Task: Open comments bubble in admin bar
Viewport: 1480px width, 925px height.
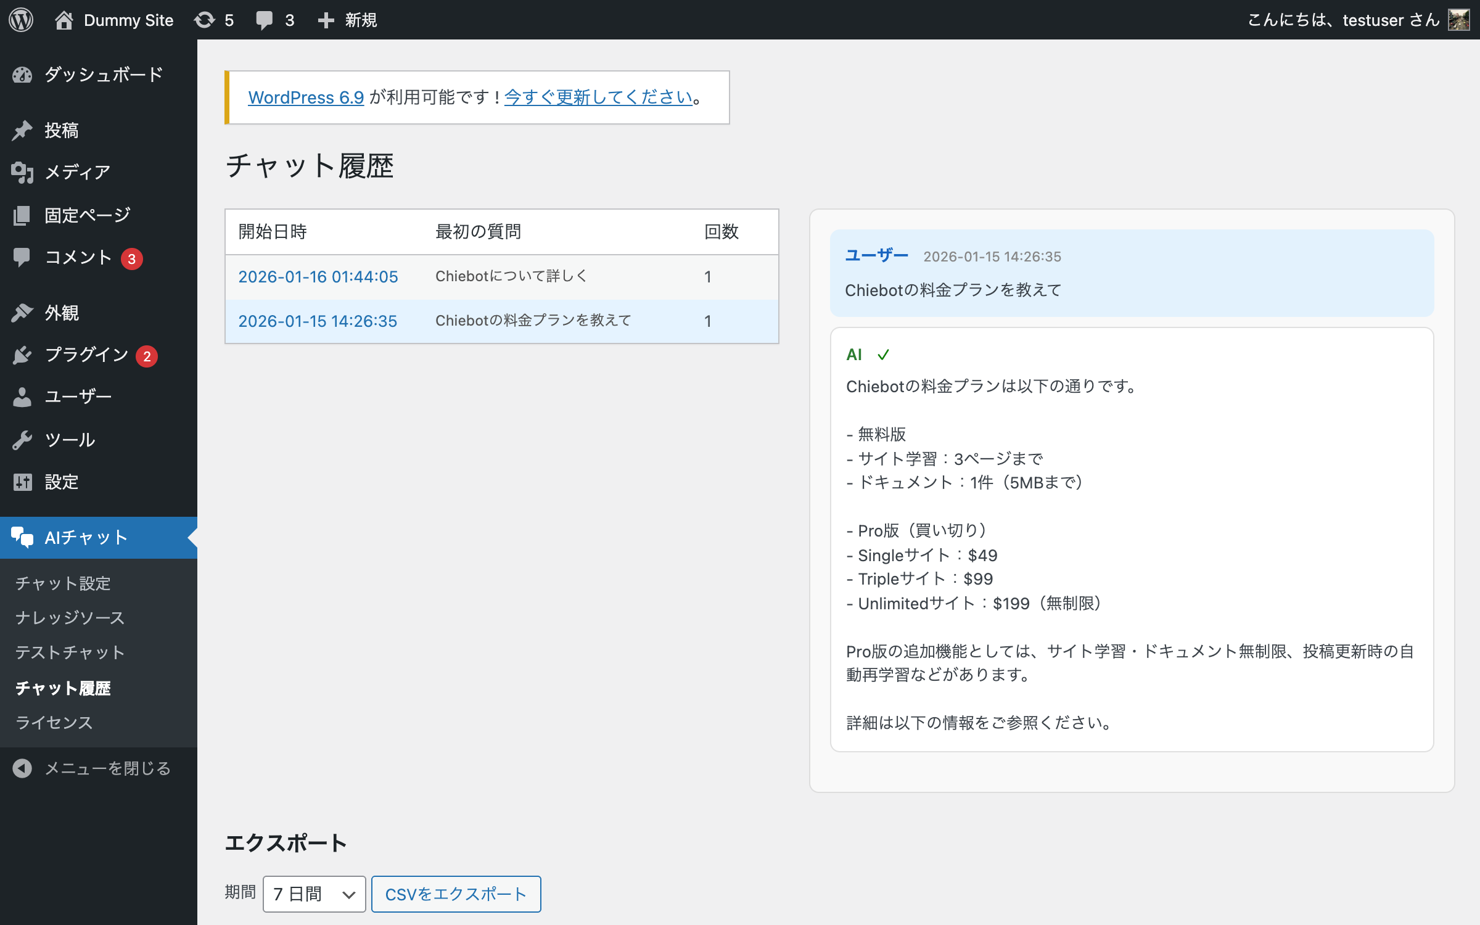Action: tap(265, 20)
